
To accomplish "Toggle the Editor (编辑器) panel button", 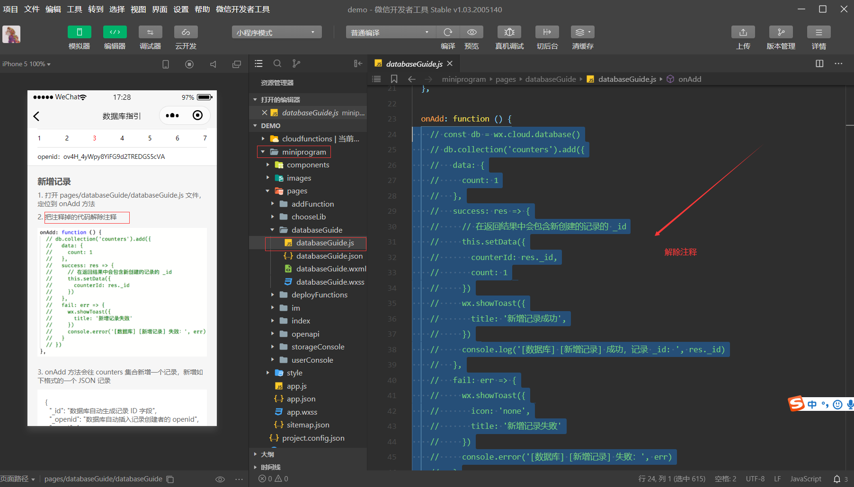I will pyautogui.click(x=115, y=32).
